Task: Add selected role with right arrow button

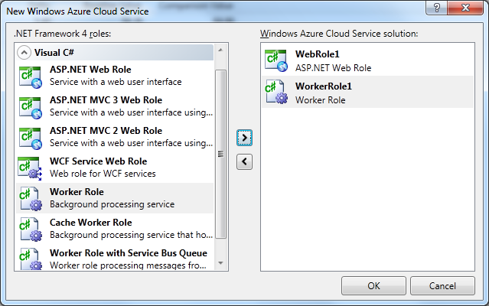Action: pos(245,138)
